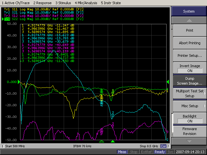Click the left green reference position marker
Screen dimensions: 207x155
(x=18, y=82)
